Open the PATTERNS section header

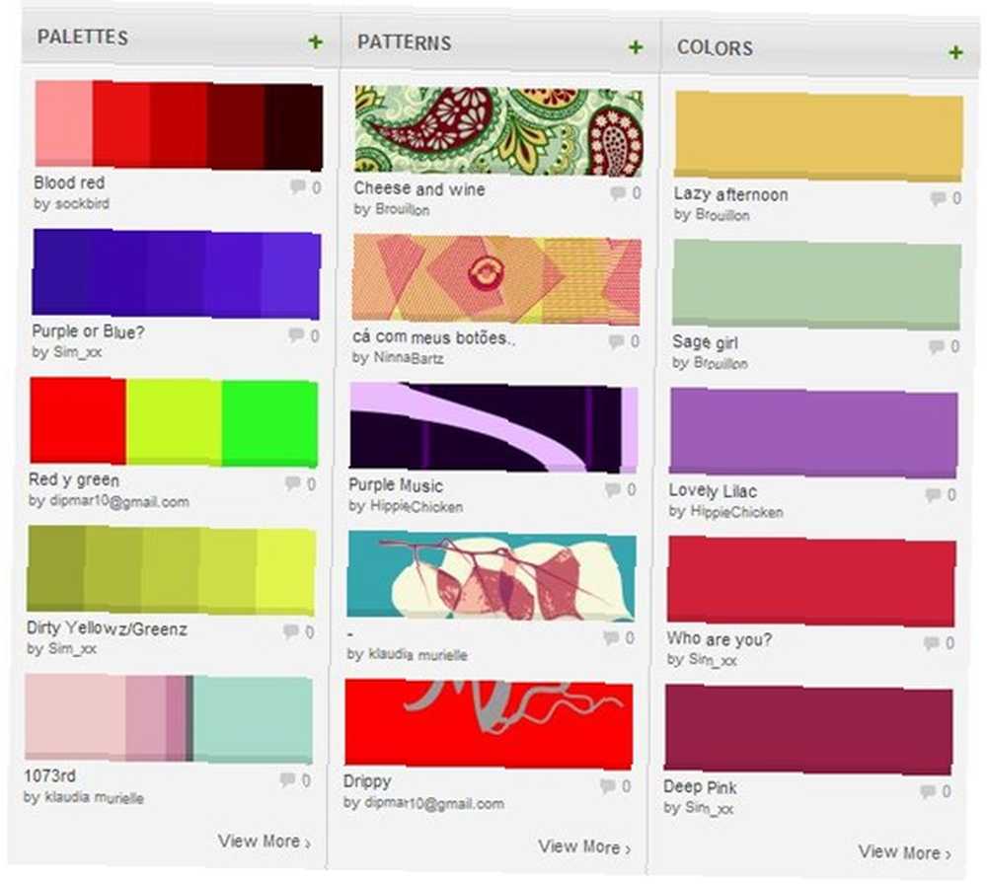click(x=404, y=42)
